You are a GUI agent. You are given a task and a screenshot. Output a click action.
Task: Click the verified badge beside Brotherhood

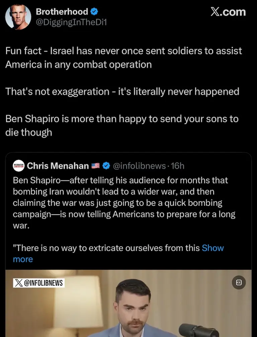[95, 12]
